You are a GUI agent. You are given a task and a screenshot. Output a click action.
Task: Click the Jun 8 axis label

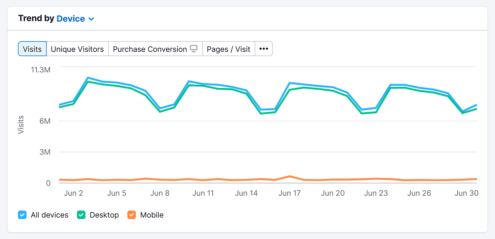(x=160, y=193)
